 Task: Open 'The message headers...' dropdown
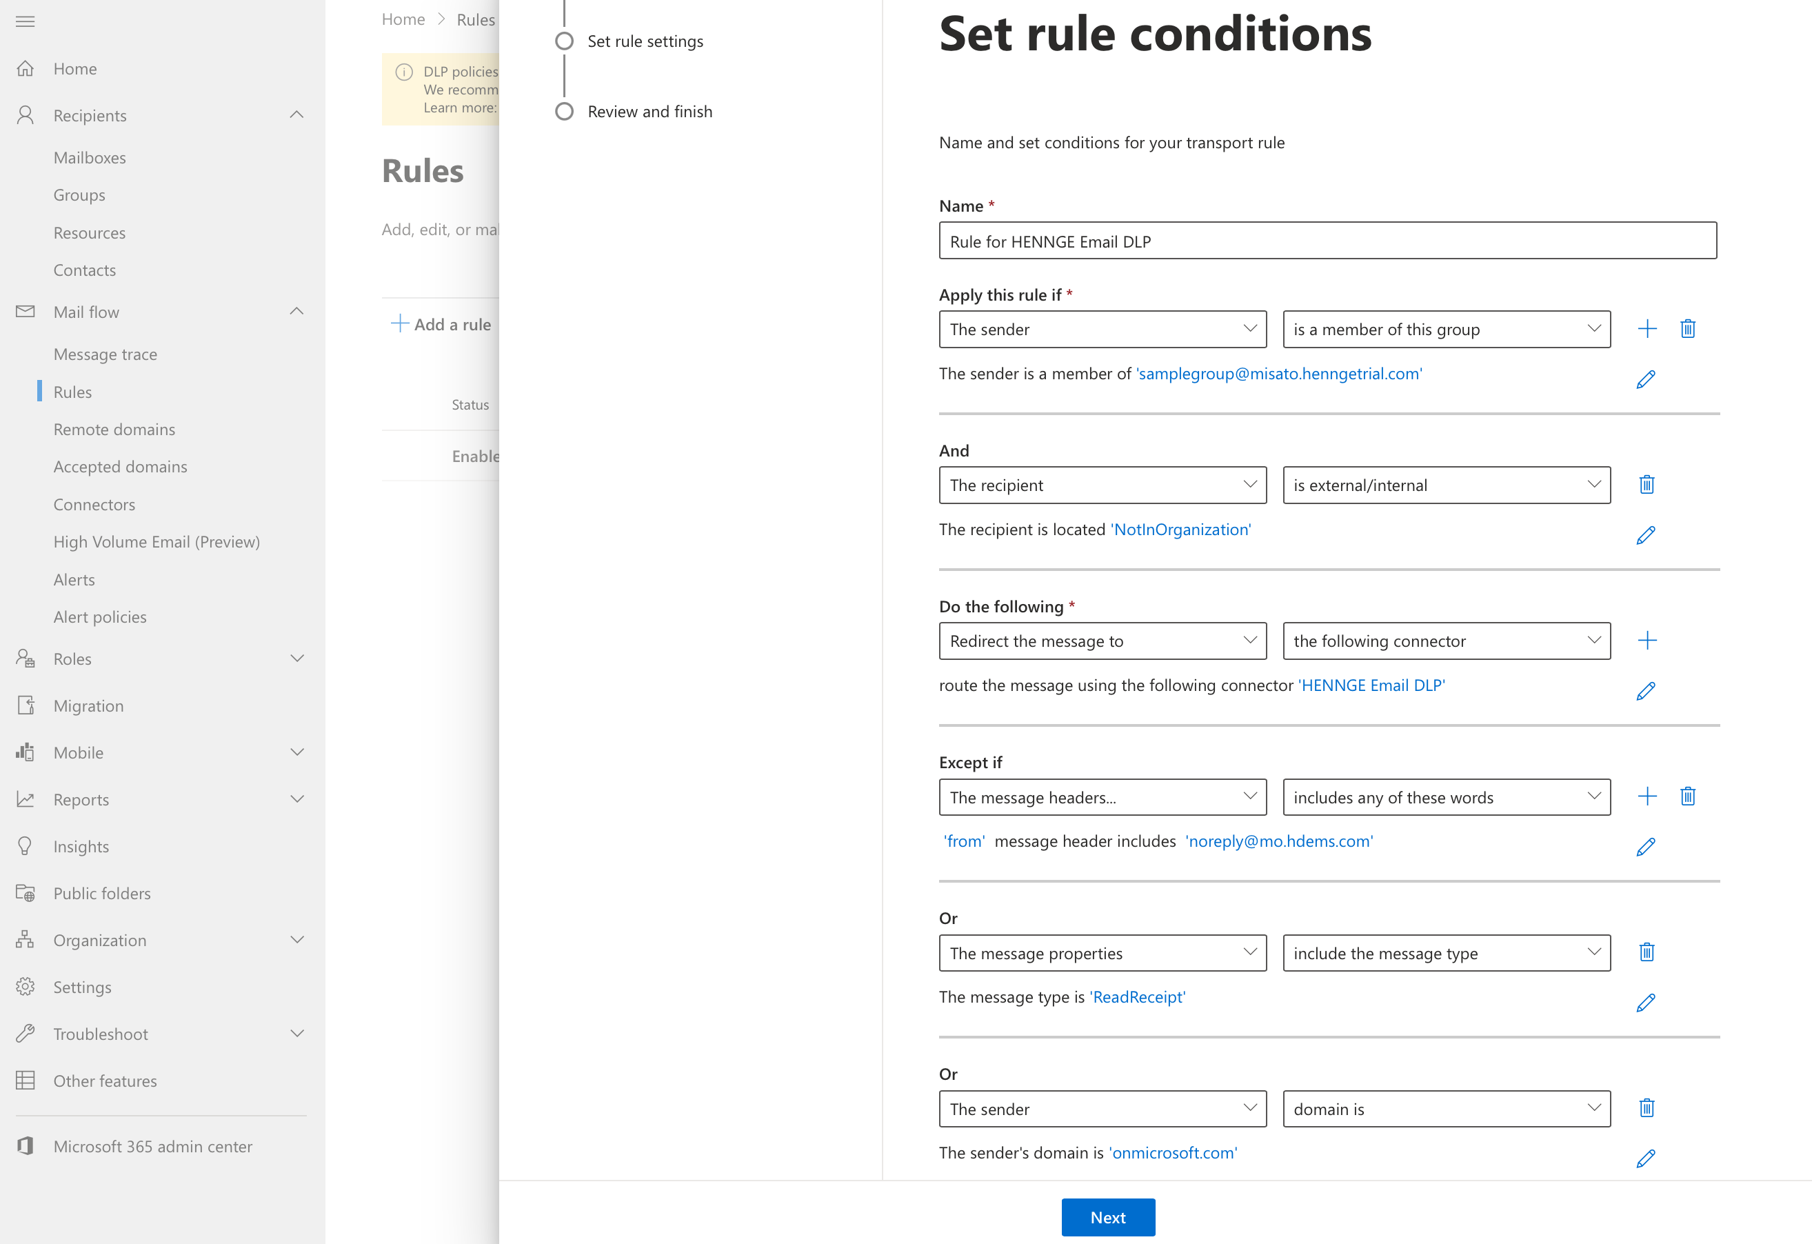(x=1102, y=797)
